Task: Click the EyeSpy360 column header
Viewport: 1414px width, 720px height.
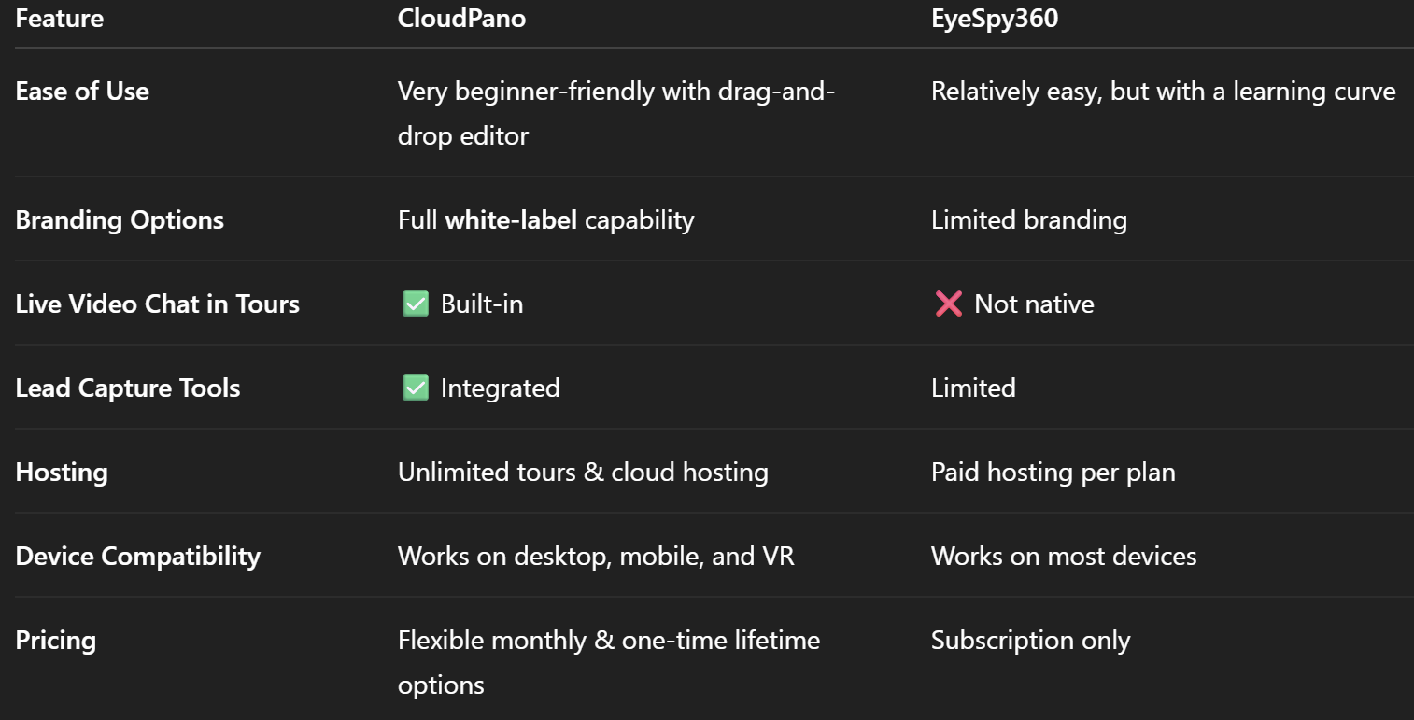Action: pyautogui.click(x=995, y=18)
